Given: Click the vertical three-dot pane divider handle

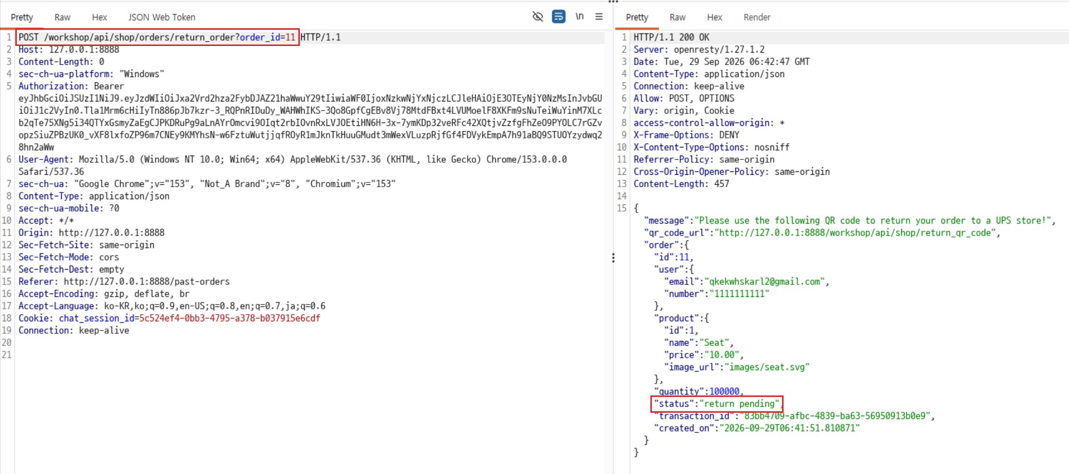Looking at the screenshot, I should click(x=613, y=258).
